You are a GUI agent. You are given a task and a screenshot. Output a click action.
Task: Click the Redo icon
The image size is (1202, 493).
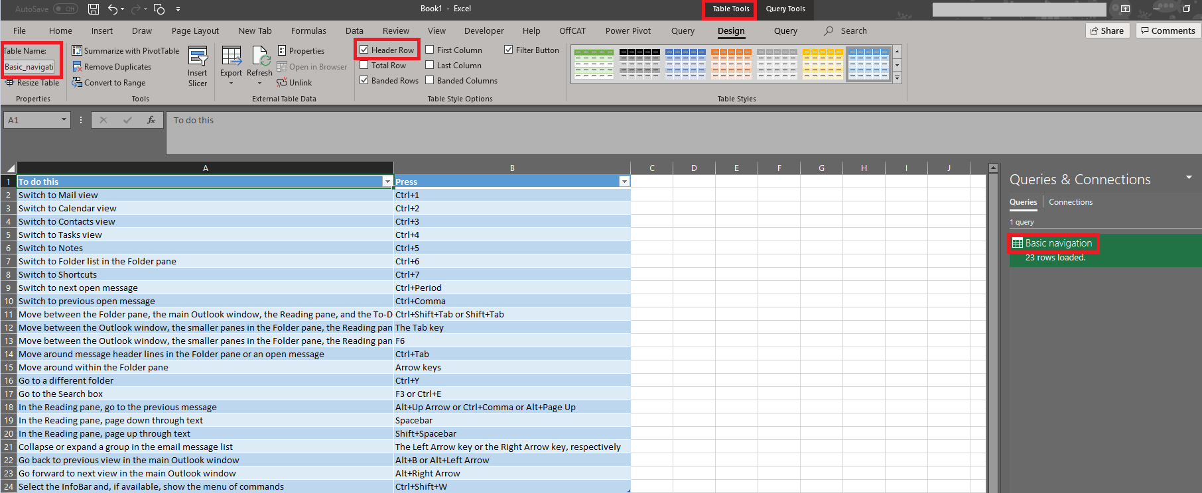[136, 9]
